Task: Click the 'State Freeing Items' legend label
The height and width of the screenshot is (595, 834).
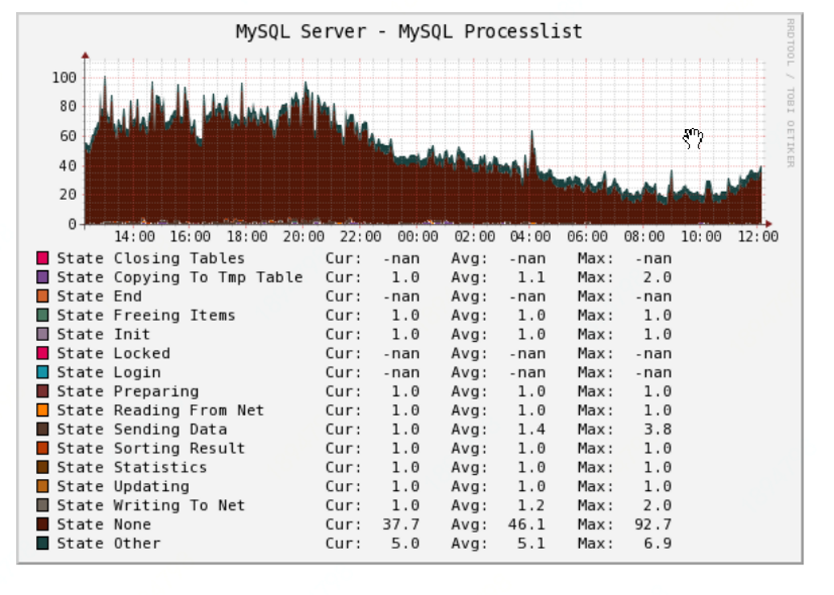Action: [146, 315]
